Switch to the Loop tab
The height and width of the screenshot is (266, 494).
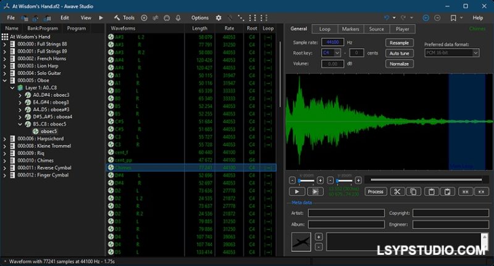pos(325,29)
